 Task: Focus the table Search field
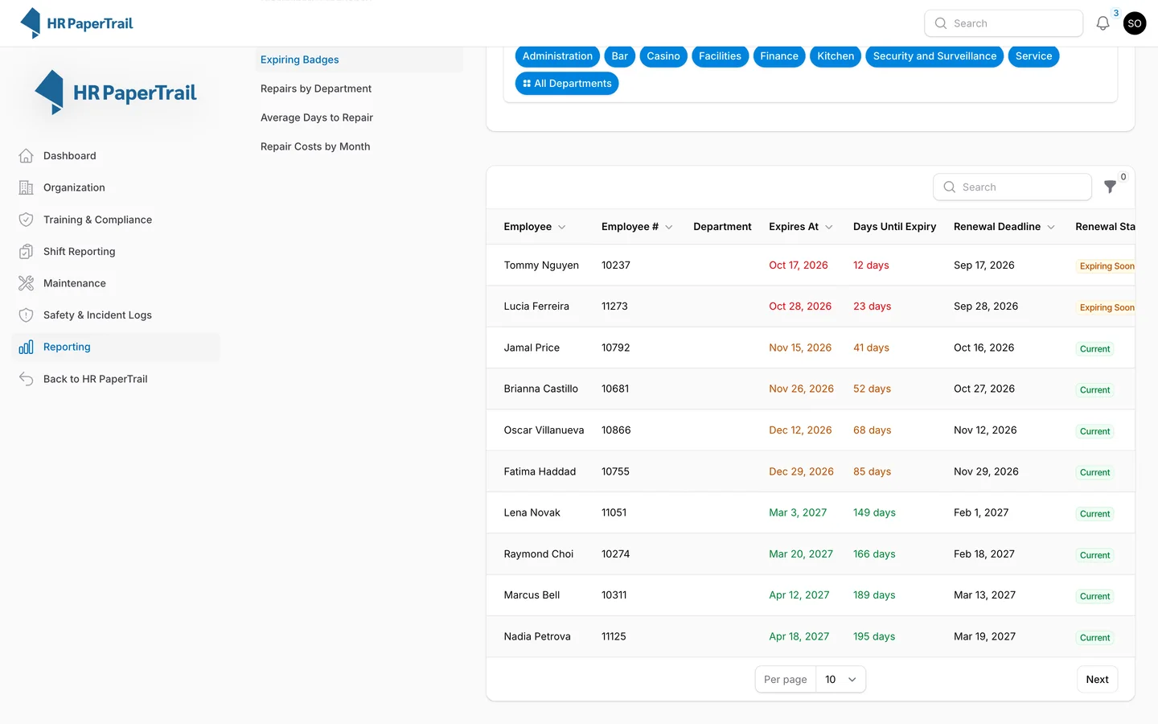pos(1012,187)
